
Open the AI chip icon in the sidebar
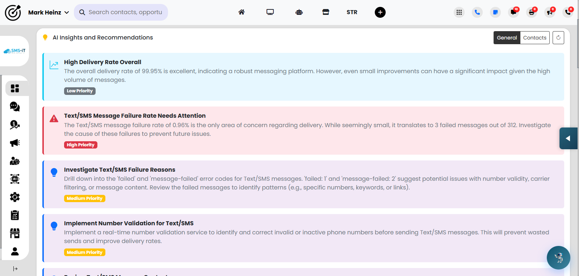15,179
